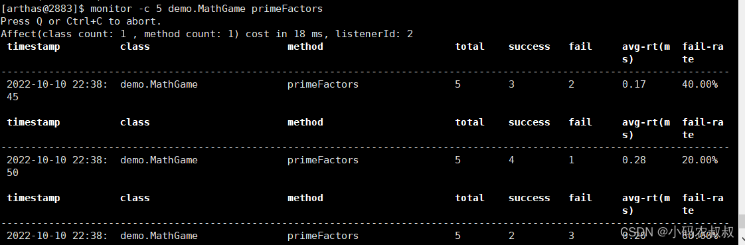Click the terminal's vertical scrollbar thumb
This screenshot has width=745, height=245.
tap(742, 221)
